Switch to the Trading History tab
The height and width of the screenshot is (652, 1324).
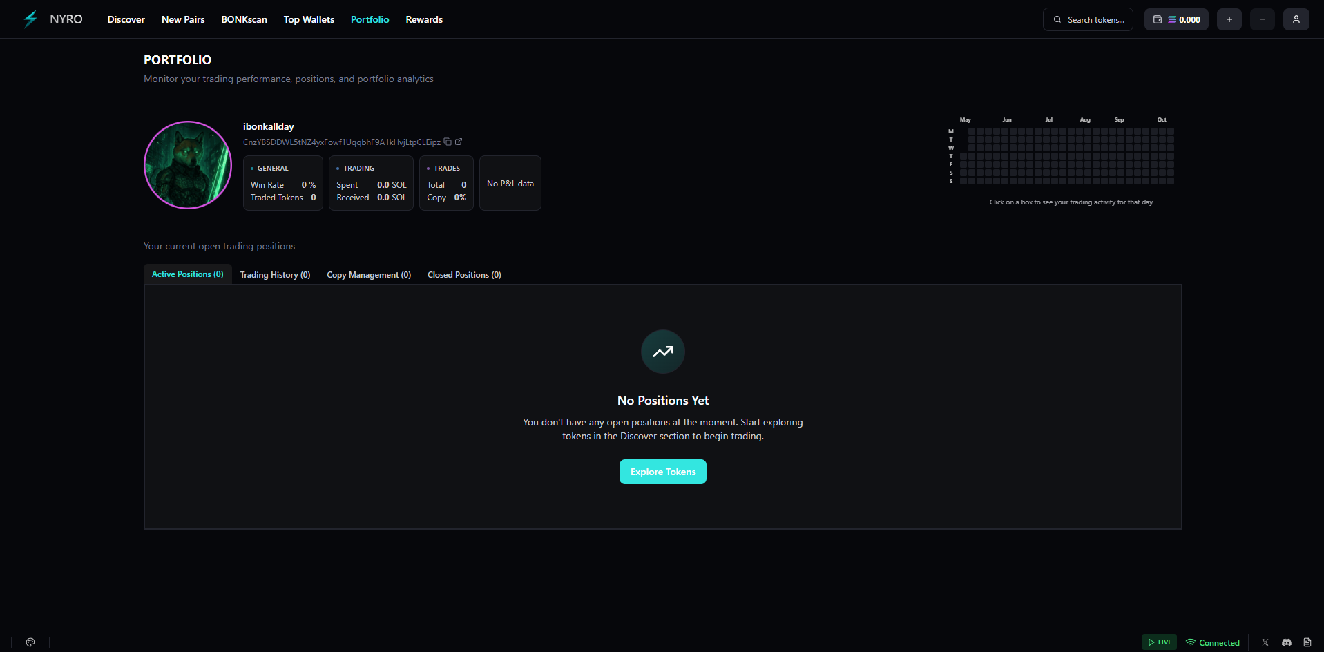pyautogui.click(x=275, y=275)
